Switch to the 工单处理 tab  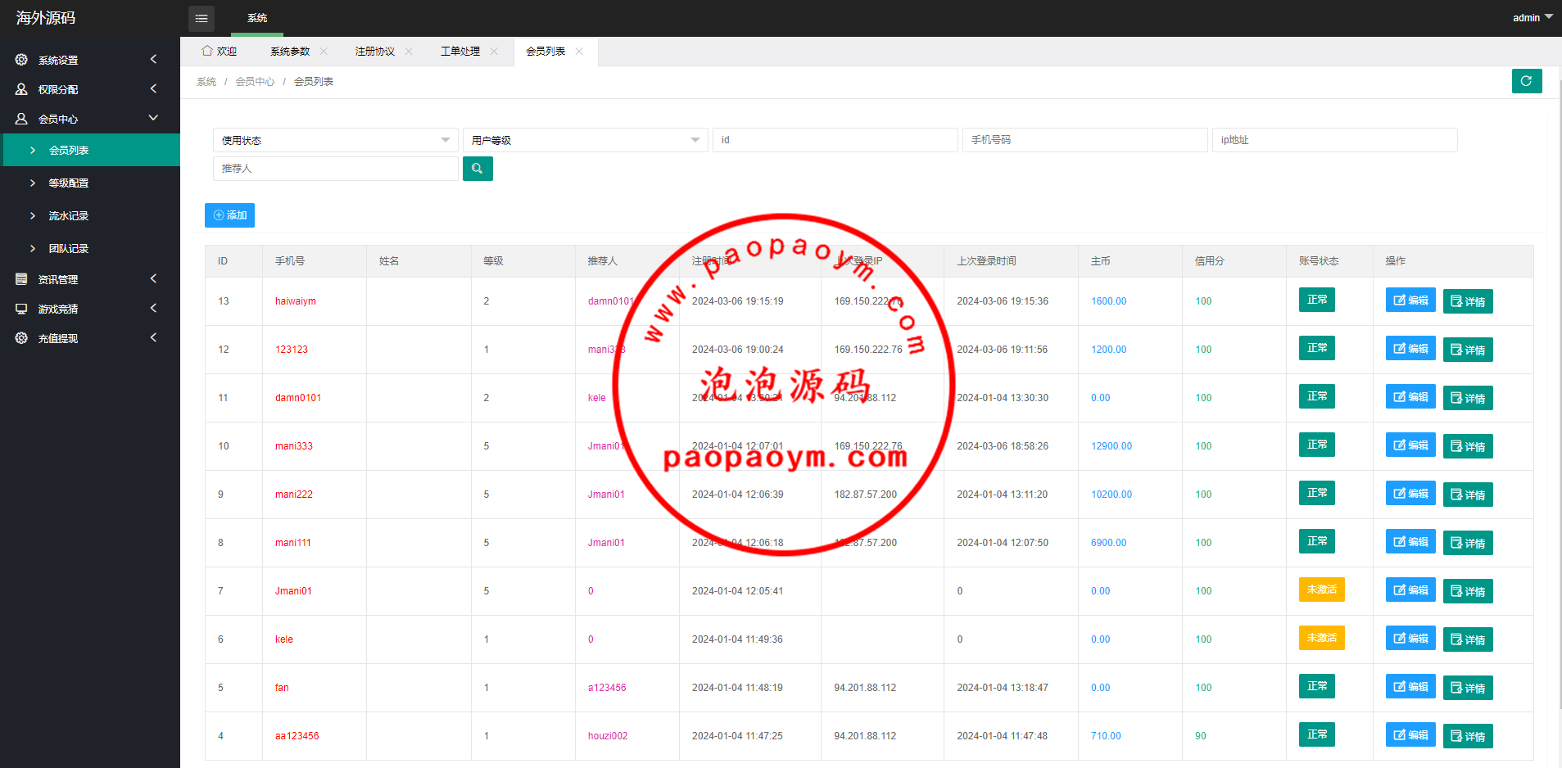pos(460,51)
